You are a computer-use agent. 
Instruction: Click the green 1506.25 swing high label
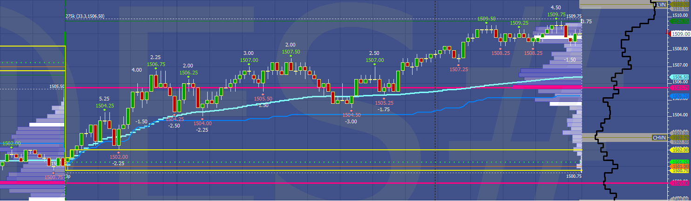point(189,73)
